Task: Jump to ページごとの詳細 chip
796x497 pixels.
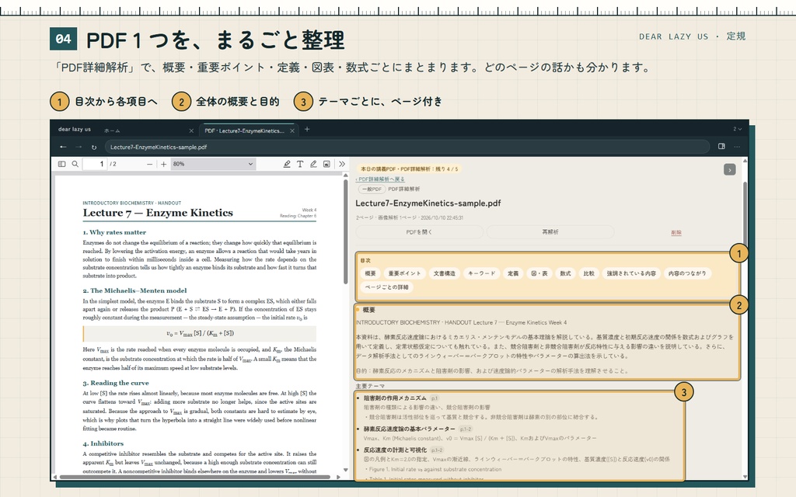Action: tap(387, 287)
